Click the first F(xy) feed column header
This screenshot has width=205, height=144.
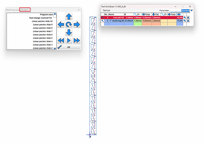click(x=147, y=14)
